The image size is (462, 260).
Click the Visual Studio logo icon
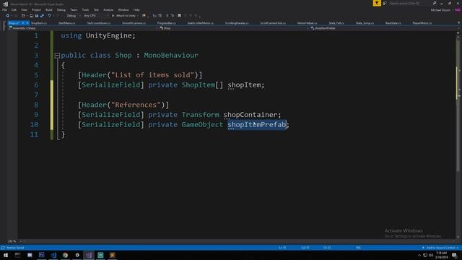coord(5,4)
